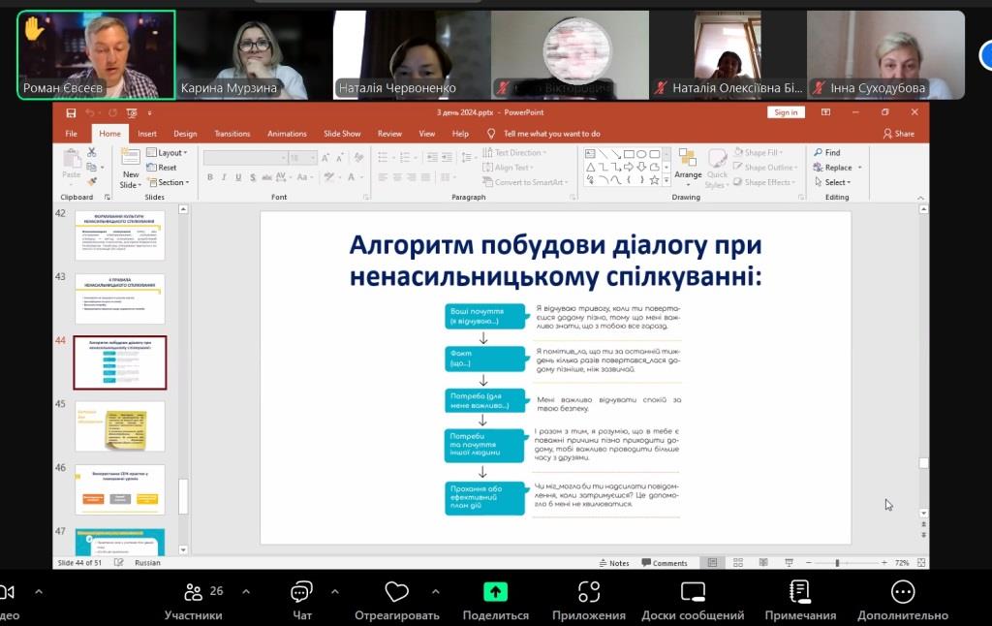The height and width of the screenshot is (626, 992).
Task: Click the Cut scissors icon
Action: (92, 152)
